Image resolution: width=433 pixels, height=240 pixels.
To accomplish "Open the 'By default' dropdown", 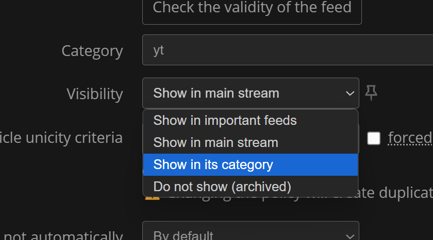I will click(x=251, y=231).
